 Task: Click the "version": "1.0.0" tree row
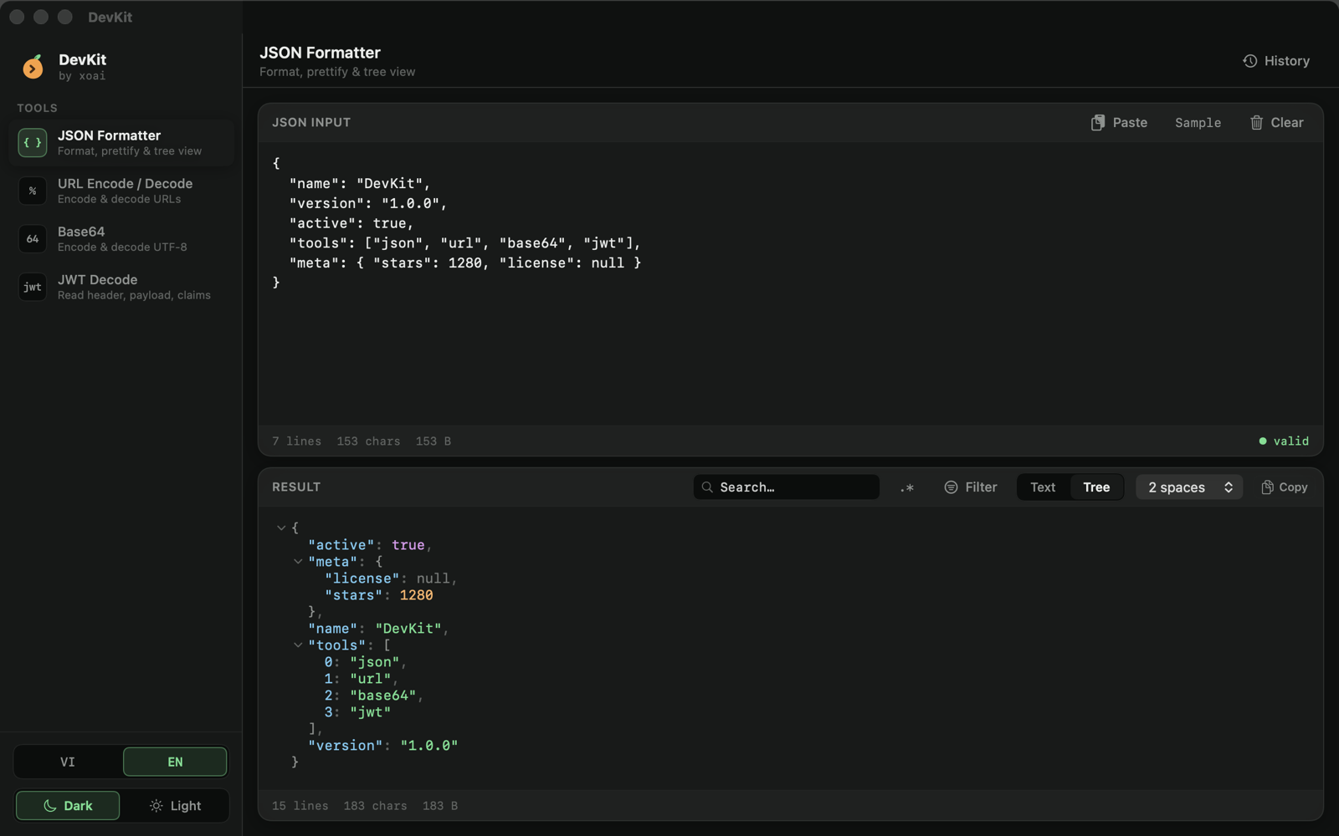tap(383, 746)
